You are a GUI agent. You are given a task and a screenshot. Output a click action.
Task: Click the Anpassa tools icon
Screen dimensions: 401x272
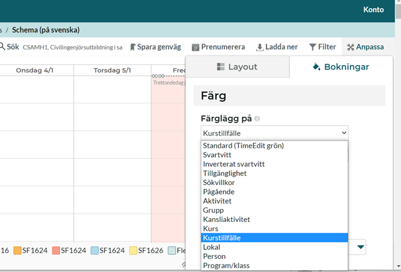pyautogui.click(x=350, y=47)
